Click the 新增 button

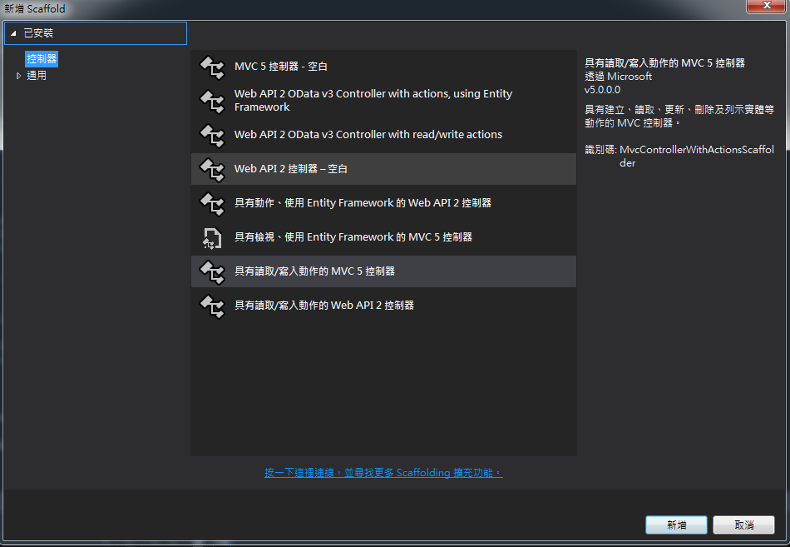click(676, 525)
